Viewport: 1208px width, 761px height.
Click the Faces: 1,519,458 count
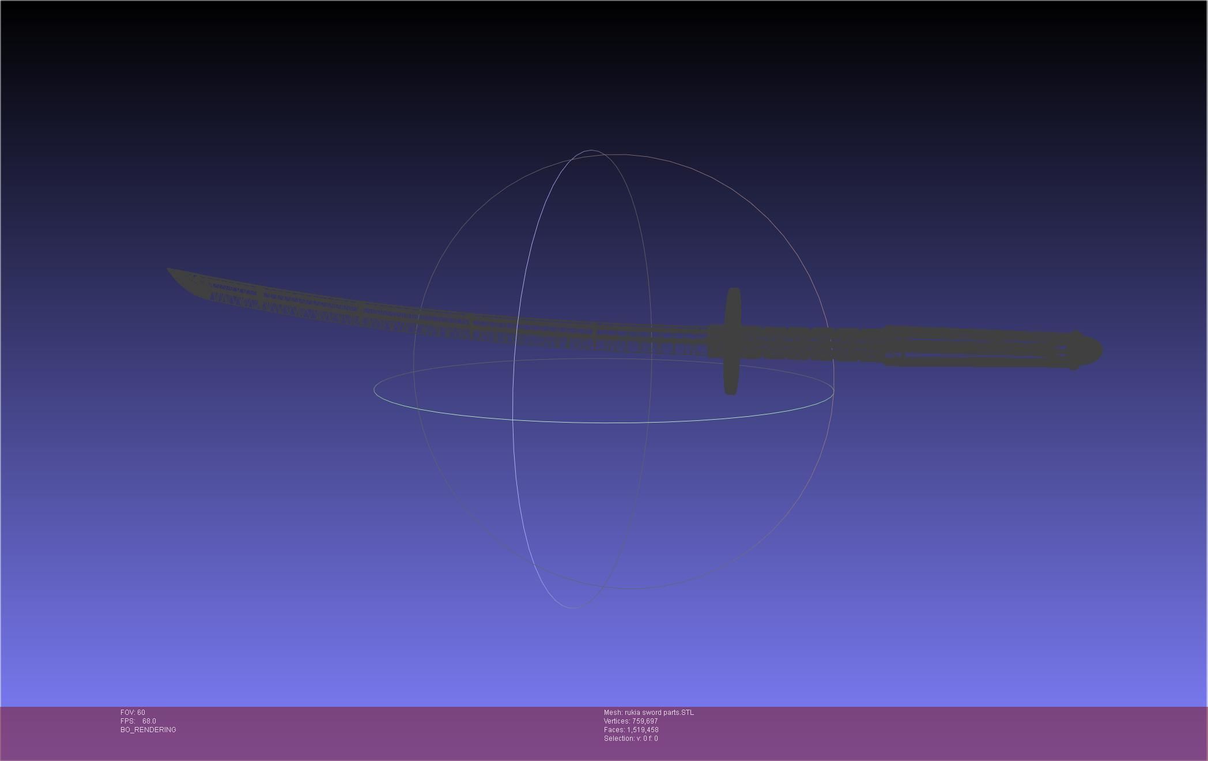coord(631,730)
